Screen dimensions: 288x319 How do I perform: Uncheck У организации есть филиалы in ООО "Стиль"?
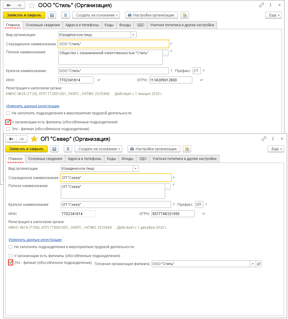(x=8, y=122)
